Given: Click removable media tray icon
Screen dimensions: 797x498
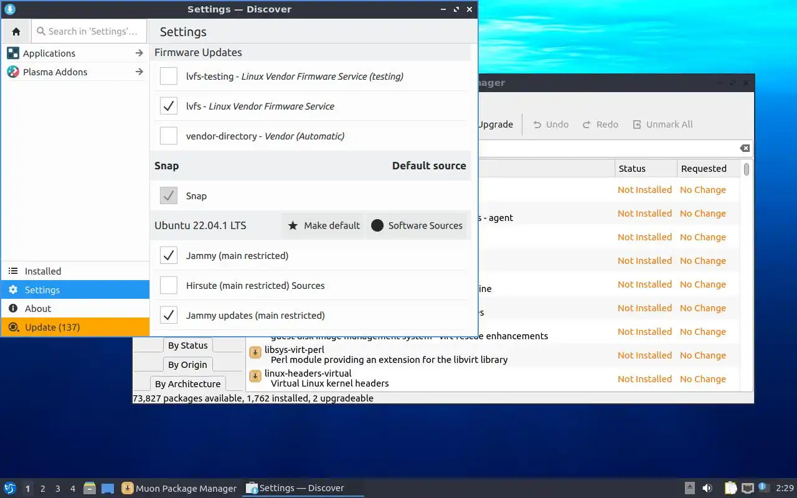Looking at the screenshot, I should (690, 489).
